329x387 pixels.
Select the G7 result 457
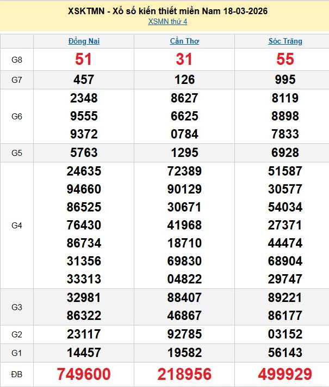(84, 80)
